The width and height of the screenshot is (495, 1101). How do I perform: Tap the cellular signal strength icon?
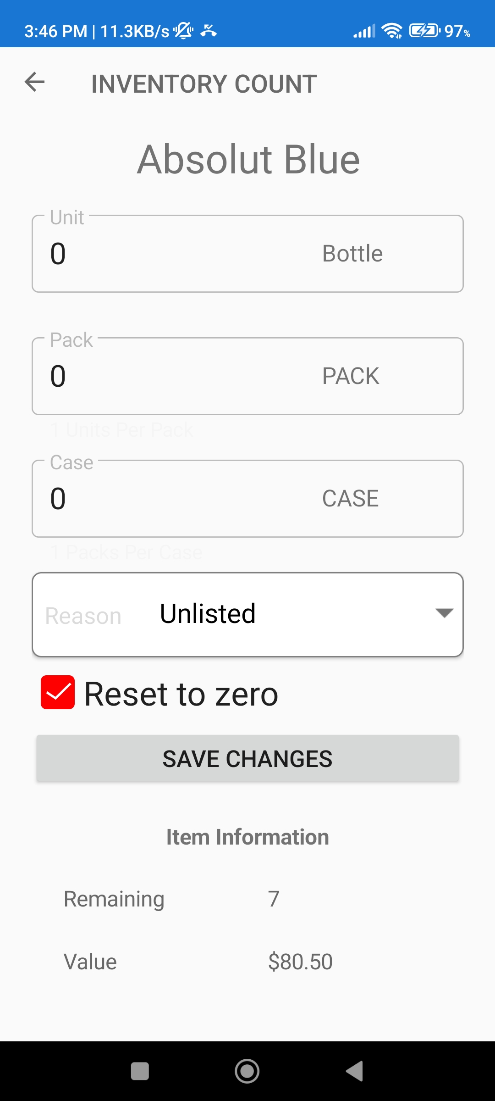click(x=364, y=31)
